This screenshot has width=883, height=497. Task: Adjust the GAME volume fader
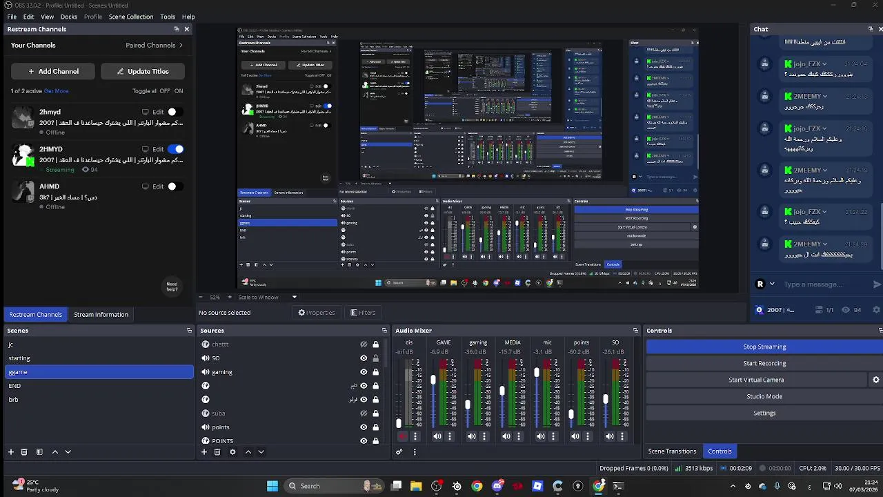(x=433, y=380)
